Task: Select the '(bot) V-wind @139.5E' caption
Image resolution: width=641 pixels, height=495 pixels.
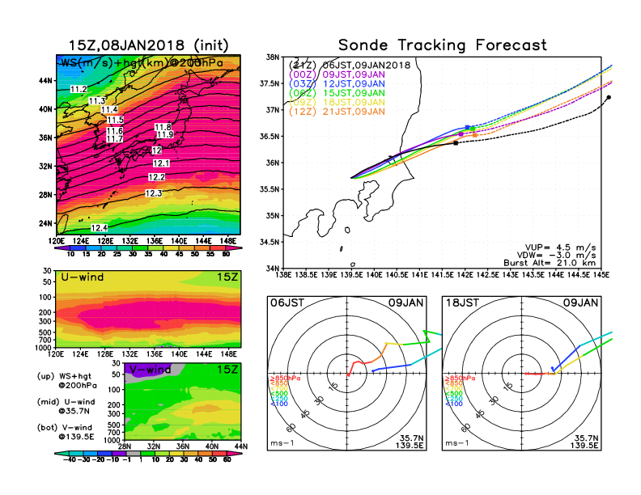Action: click(66, 432)
